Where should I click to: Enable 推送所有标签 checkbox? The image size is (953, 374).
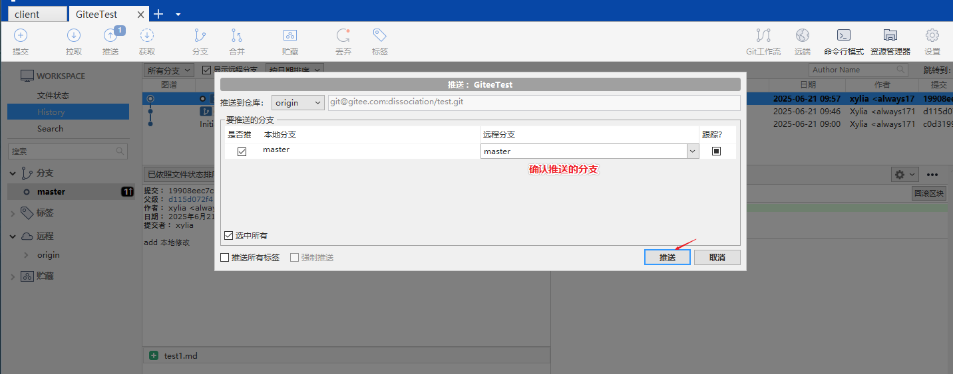tap(225, 257)
